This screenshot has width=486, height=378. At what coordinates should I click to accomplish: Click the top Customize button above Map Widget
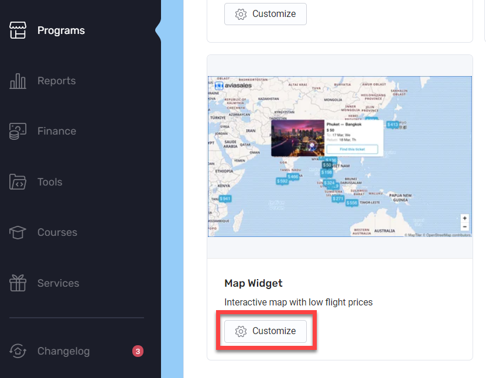point(265,14)
